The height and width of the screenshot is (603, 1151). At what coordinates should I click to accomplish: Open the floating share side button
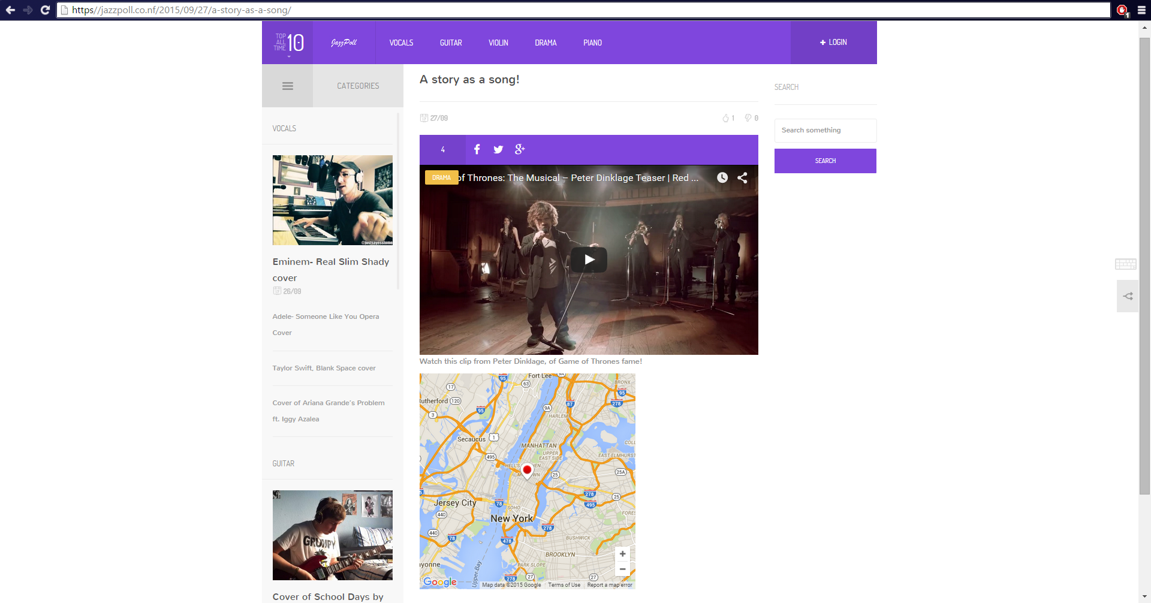(1128, 296)
